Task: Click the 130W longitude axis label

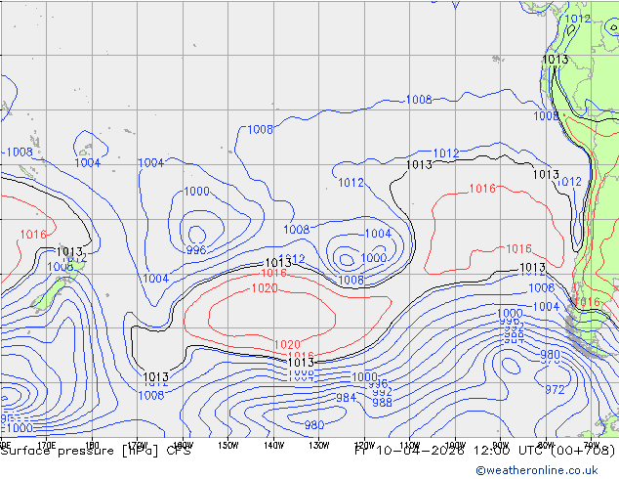Action: (319, 446)
